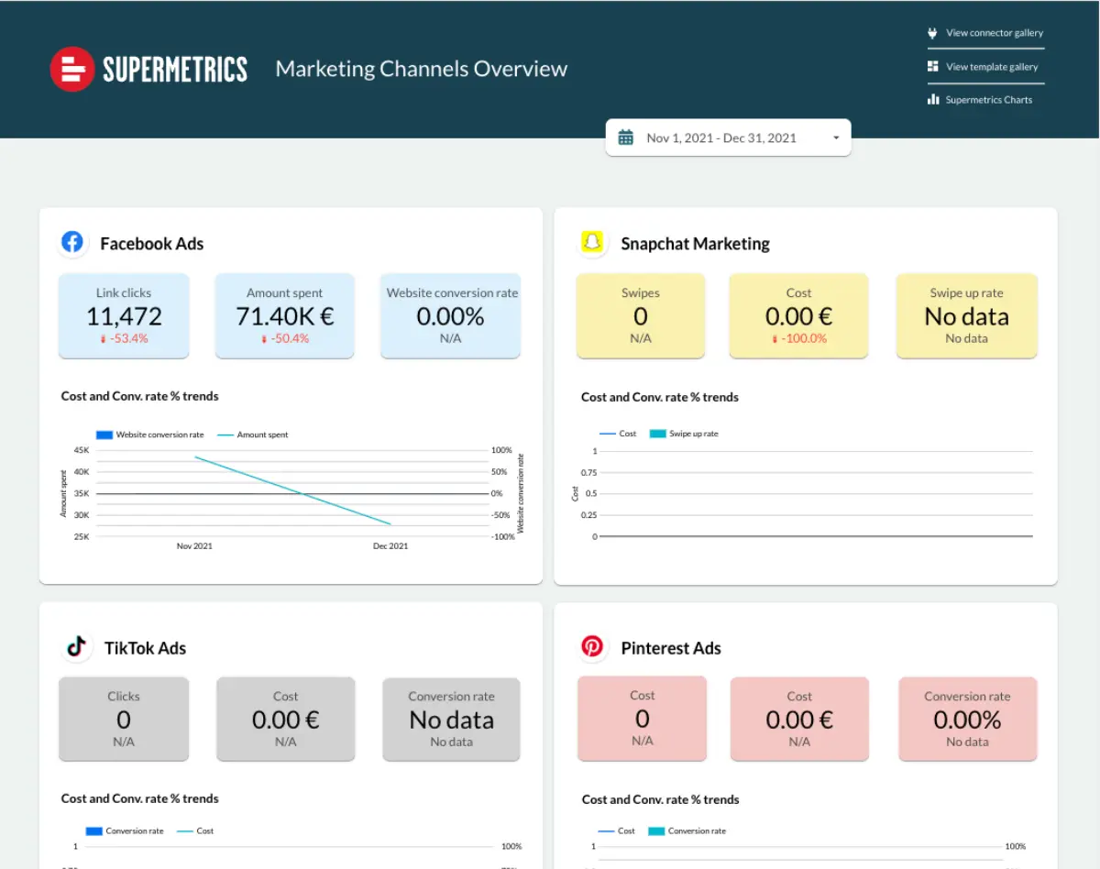Click the plug icon beside View connector gallery

pyautogui.click(x=933, y=33)
